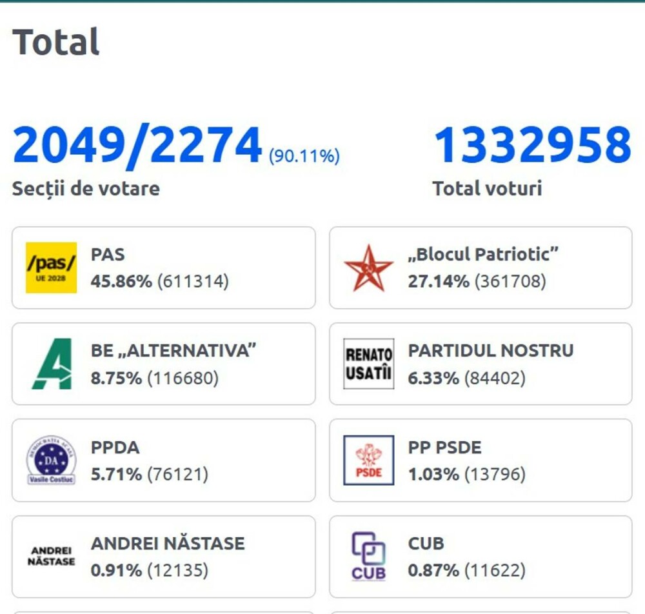Click the ANDREI NĂSTASE name label
The width and height of the screenshot is (645, 614).
168,543
